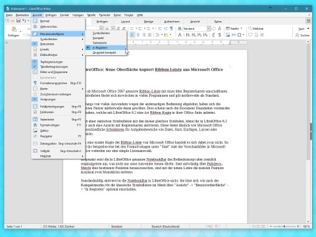Viewport: 316px width, 237px height.
Task: Select Vollbild in the Ansicht menu
Action: coord(58,151)
